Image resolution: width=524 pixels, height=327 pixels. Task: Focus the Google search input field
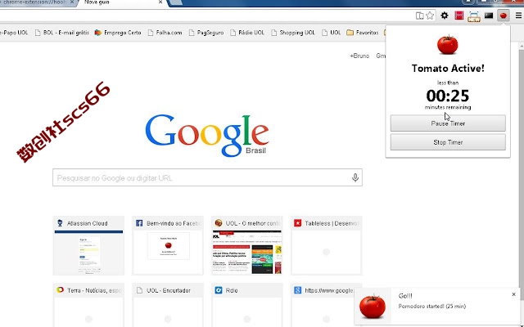point(207,177)
